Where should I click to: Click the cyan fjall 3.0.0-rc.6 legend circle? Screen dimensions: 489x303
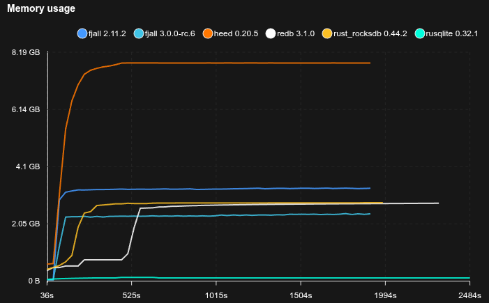(138, 33)
